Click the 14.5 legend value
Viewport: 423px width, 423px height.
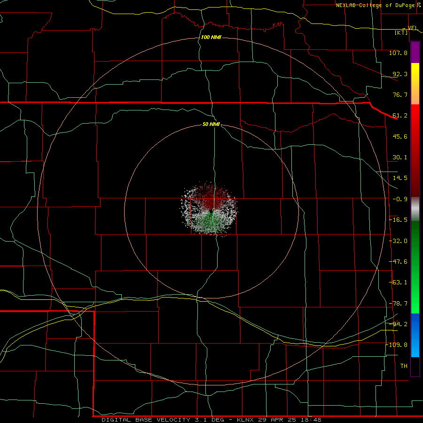point(400,178)
